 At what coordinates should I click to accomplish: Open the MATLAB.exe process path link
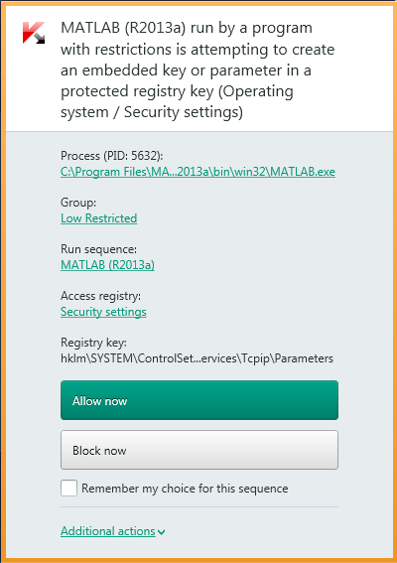coord(198,172)
